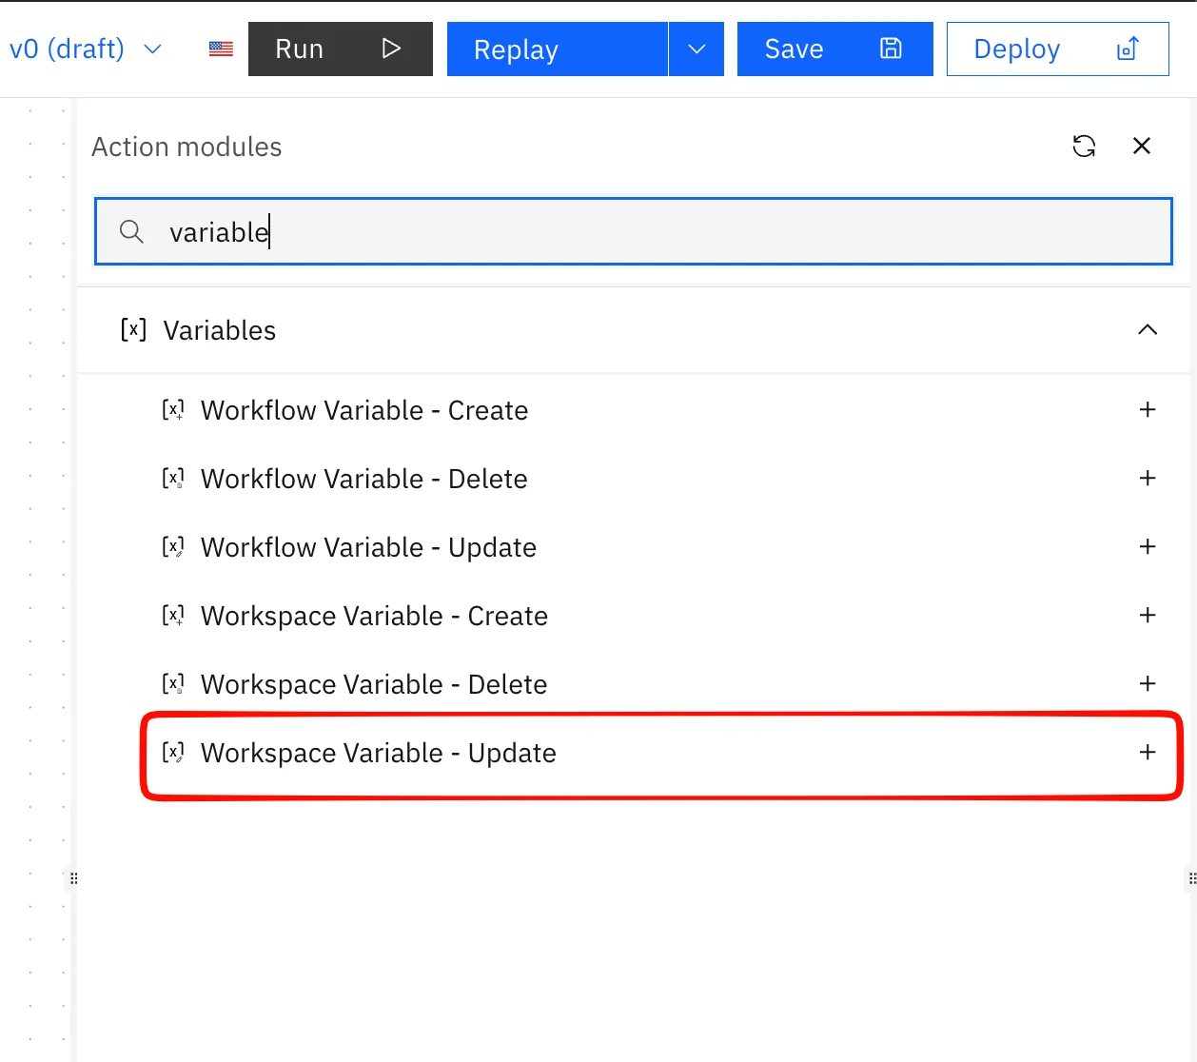
Task: Select Workflow Variable - Update text
Action: [x=368, y=547]
